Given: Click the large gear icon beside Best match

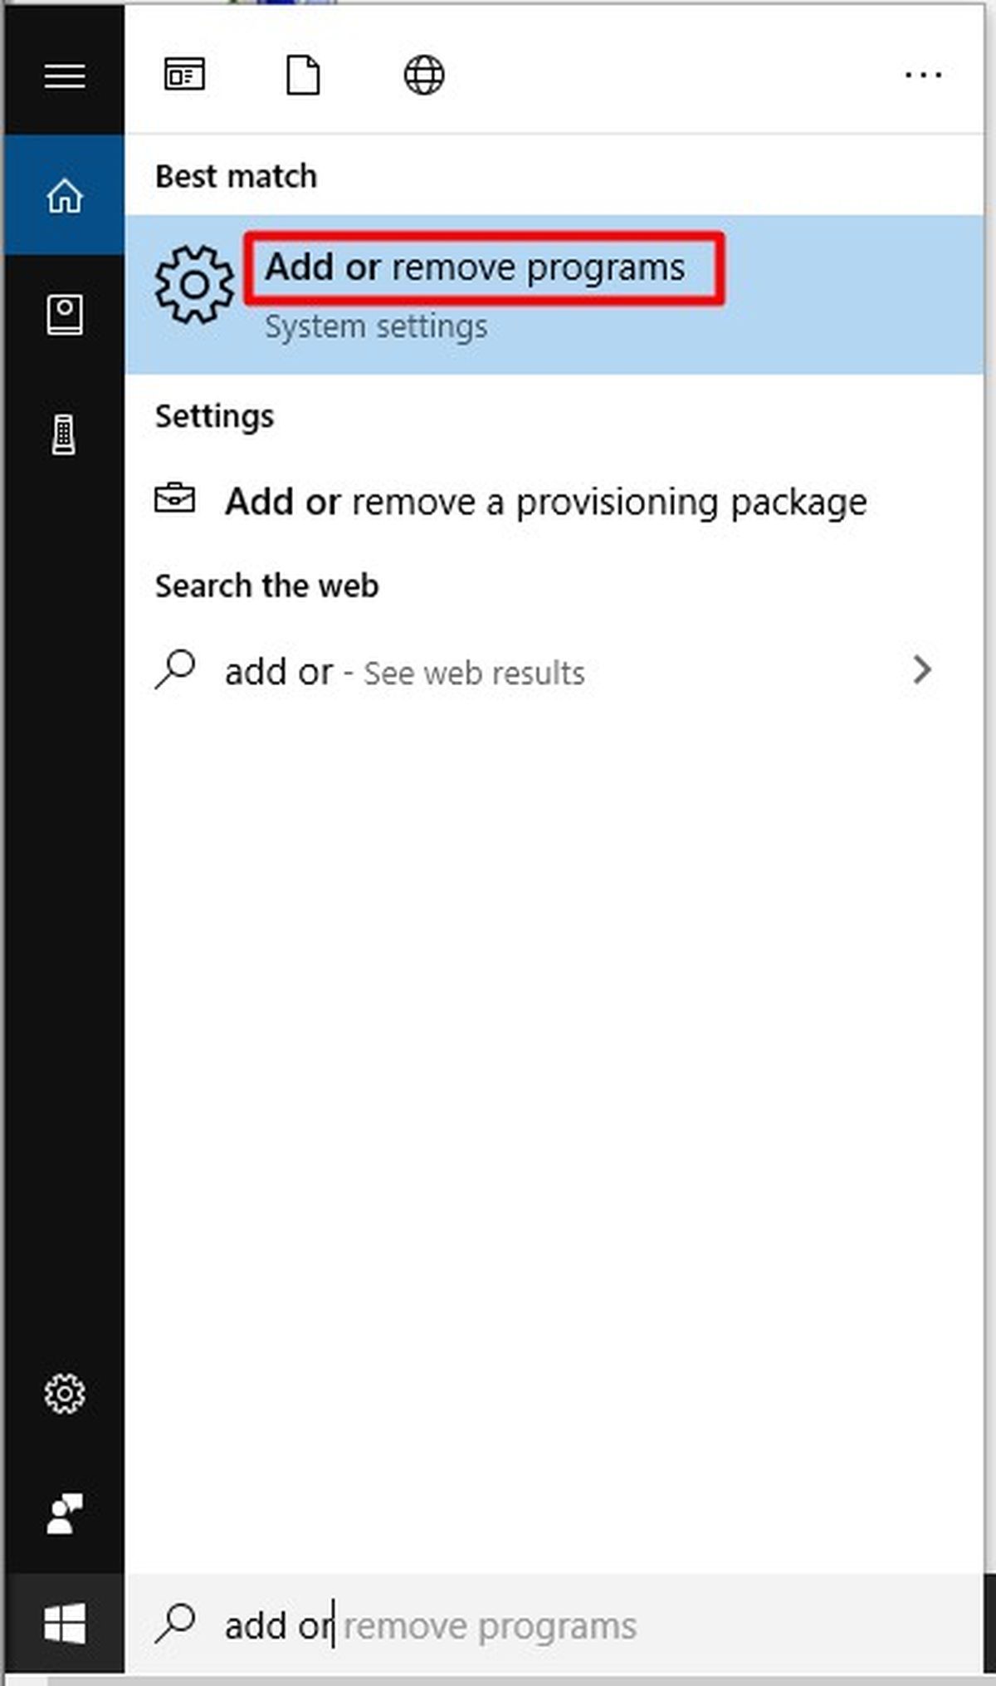Looking at the screenshot, I should [x=195, y=285].
